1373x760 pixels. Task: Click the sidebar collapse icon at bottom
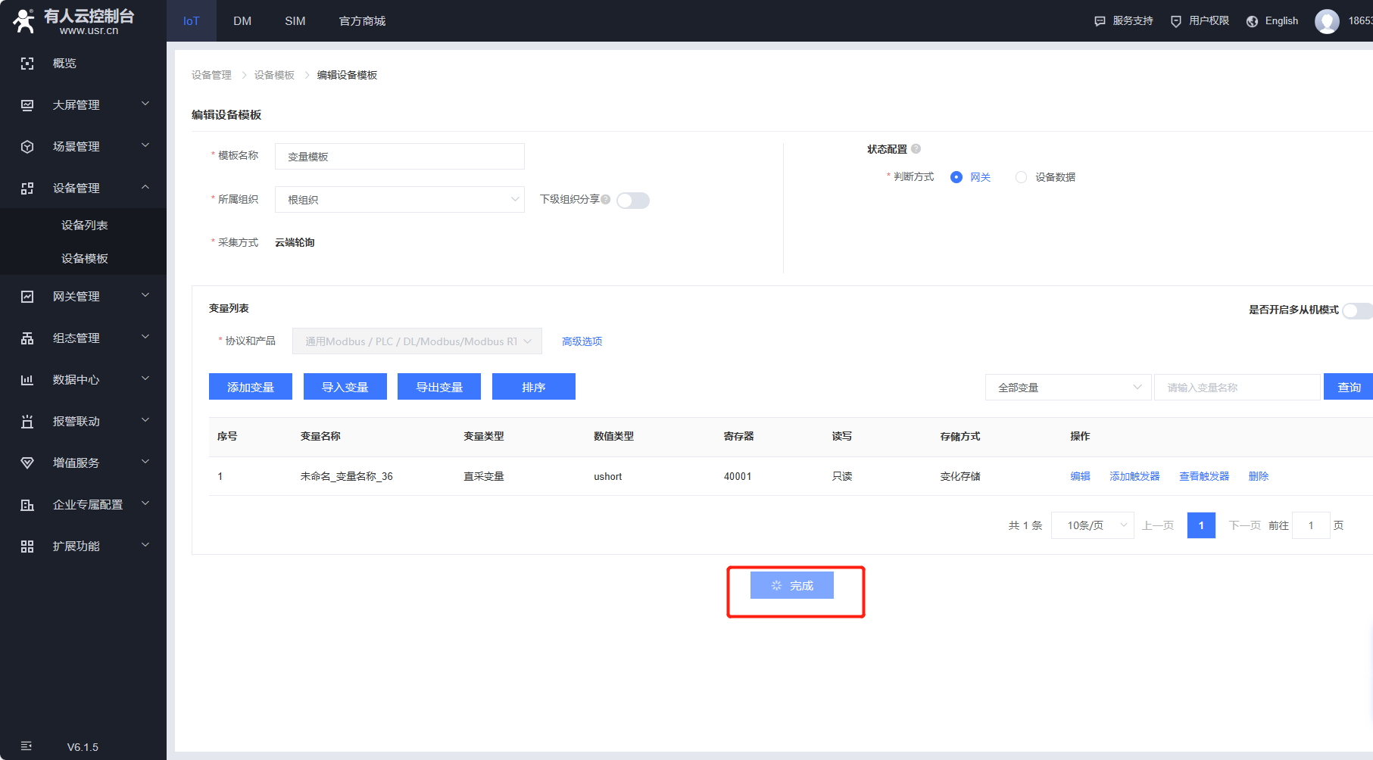pos(27,746)
